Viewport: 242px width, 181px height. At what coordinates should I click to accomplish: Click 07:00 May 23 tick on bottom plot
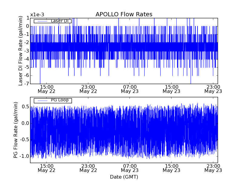(x=130, y=168)
